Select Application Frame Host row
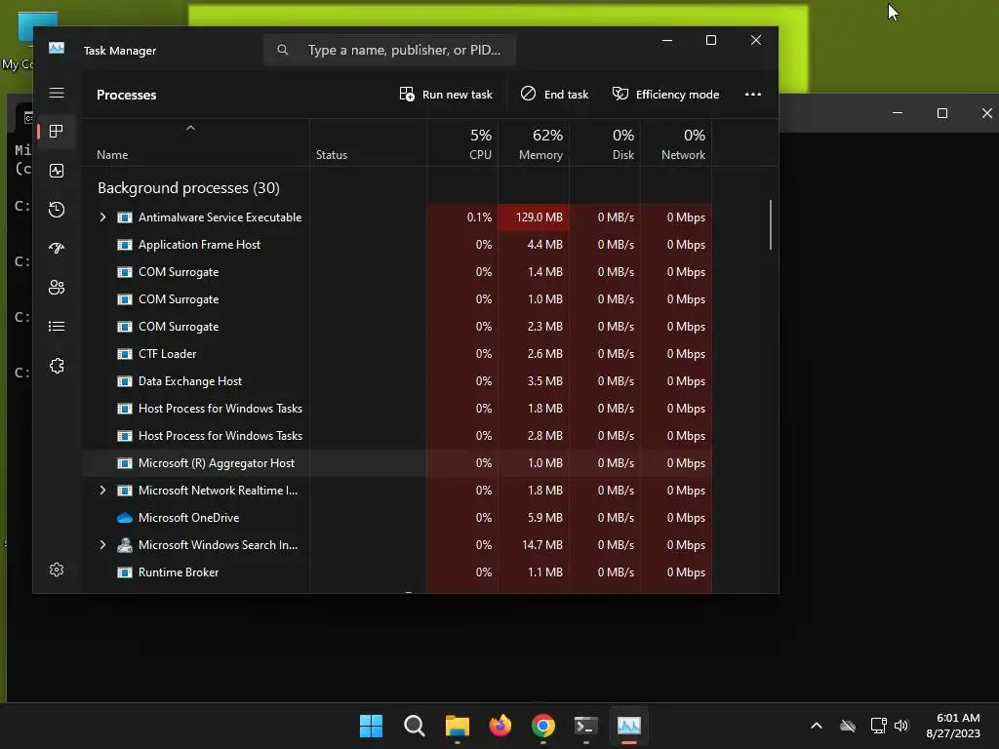The width and height of the screenshot is (999, 749). pos(397,245)
